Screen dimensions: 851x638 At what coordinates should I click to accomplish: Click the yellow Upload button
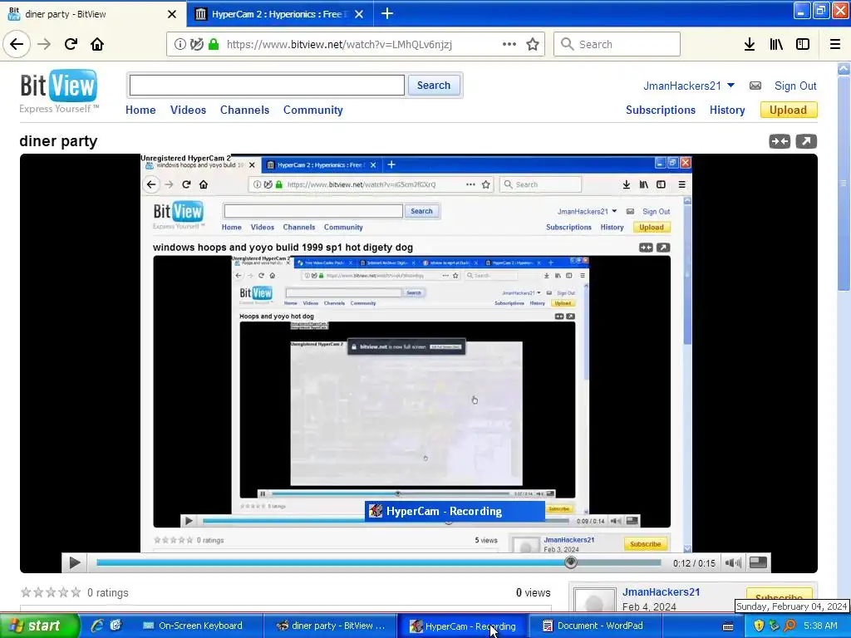788,110
